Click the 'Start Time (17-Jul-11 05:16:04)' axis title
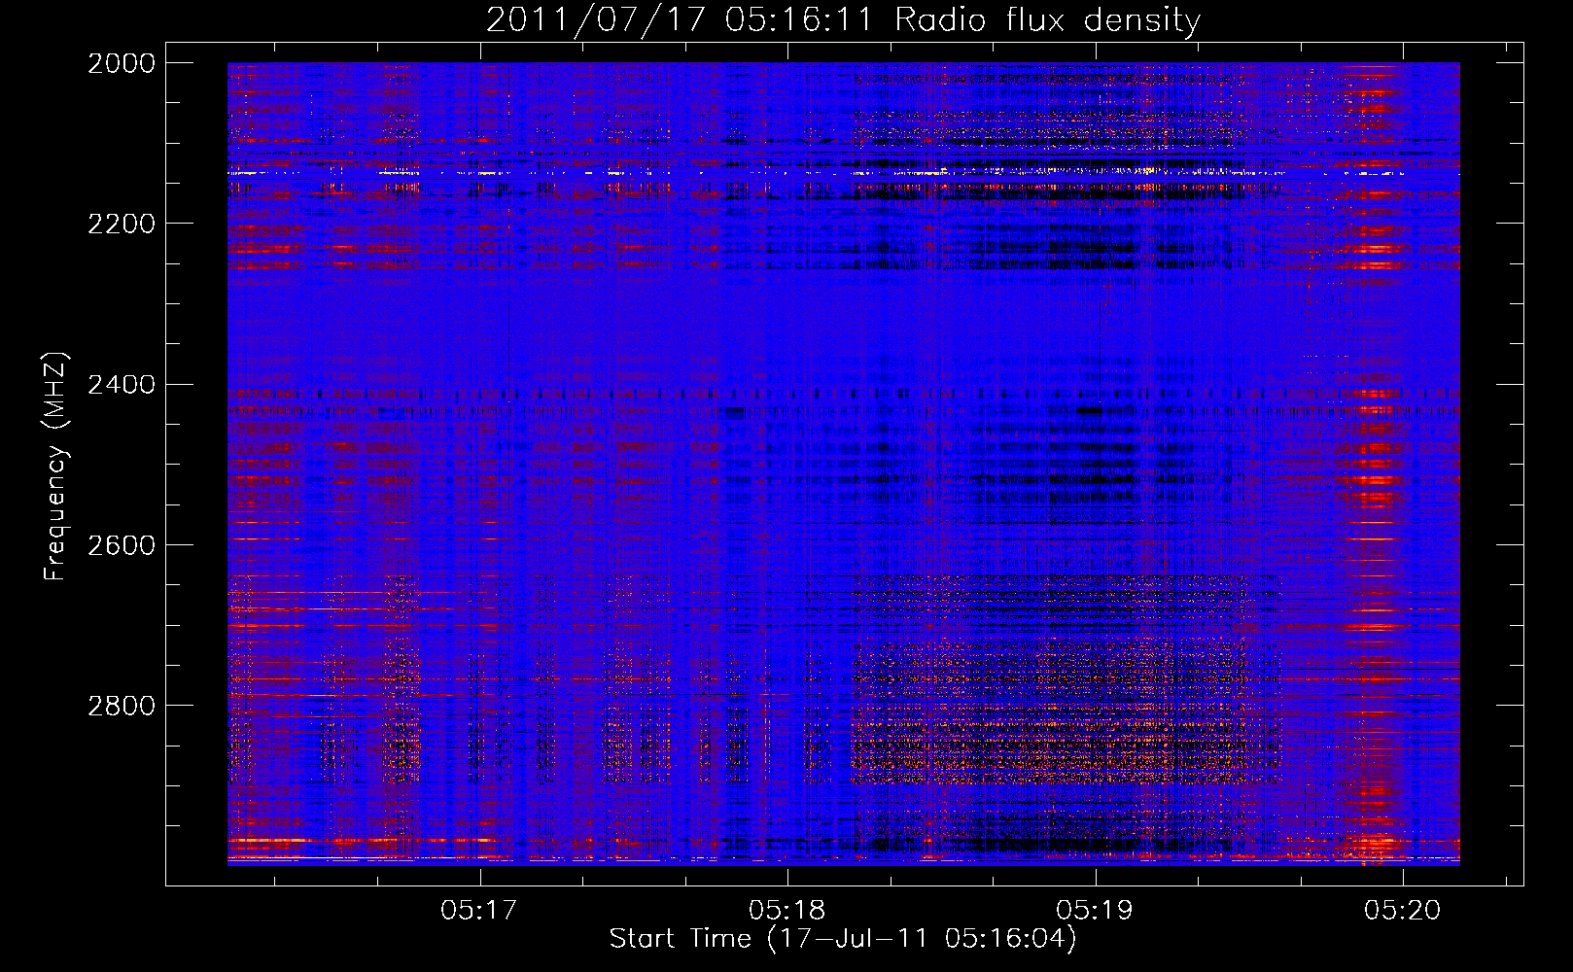Image resolution: width=1573 pixels, height=972 pixels. click(843, 939)
